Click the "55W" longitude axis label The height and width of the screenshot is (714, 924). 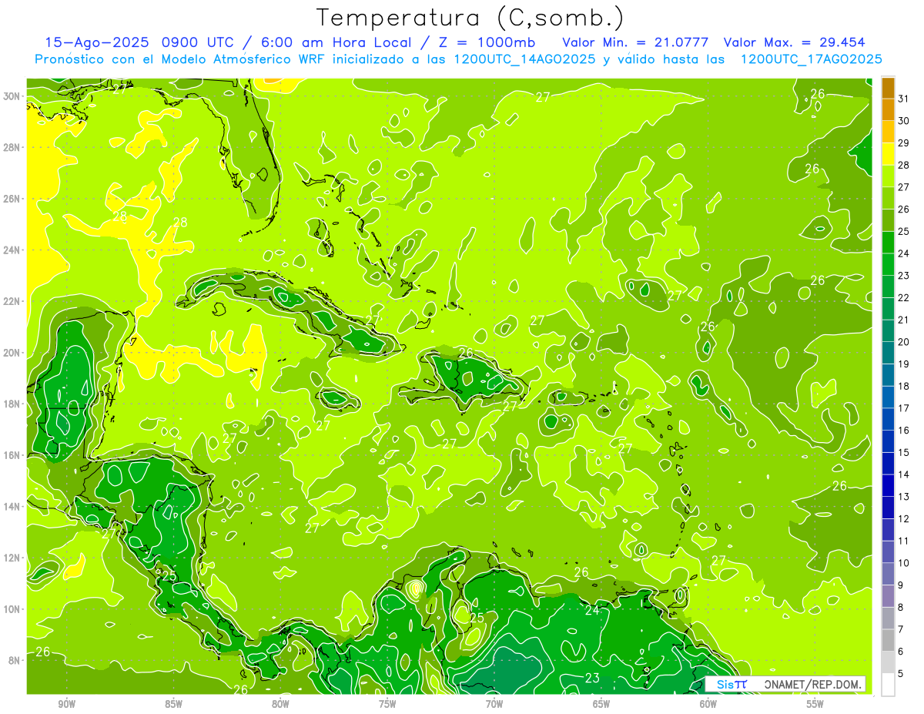pos(815,704)
